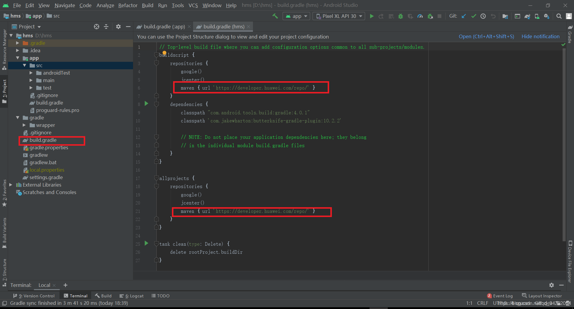Viewport: 574px width, 309px height.
Task: Toggle the Build Variants tool window
Action: click(x=4, y=233)
